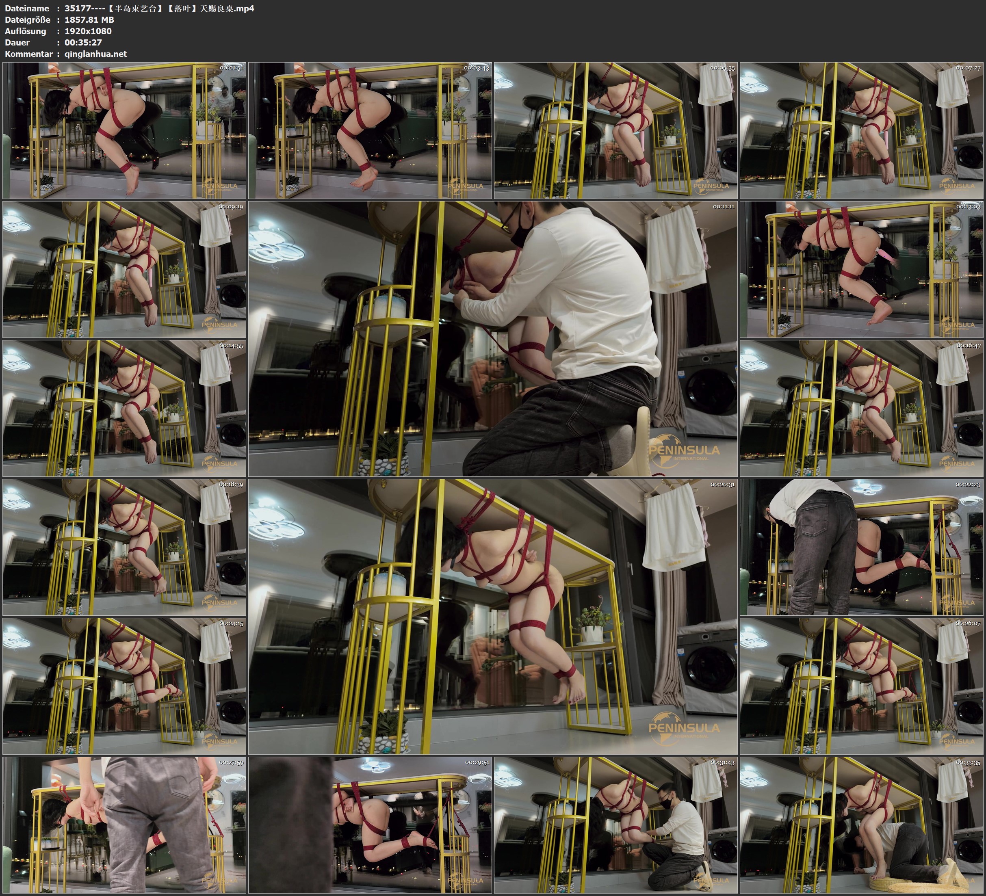The height and width of the screenshot is (896, 986).
Task: Select the large thumbnail timestamped 00:11:11
Action: point(492,339)
